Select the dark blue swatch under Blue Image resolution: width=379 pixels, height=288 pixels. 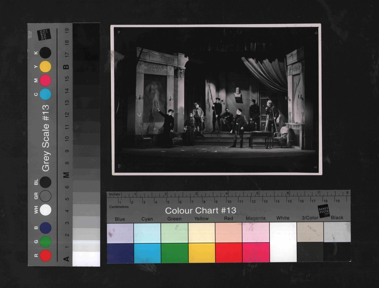pyautogui.click(x=120, y=253)
